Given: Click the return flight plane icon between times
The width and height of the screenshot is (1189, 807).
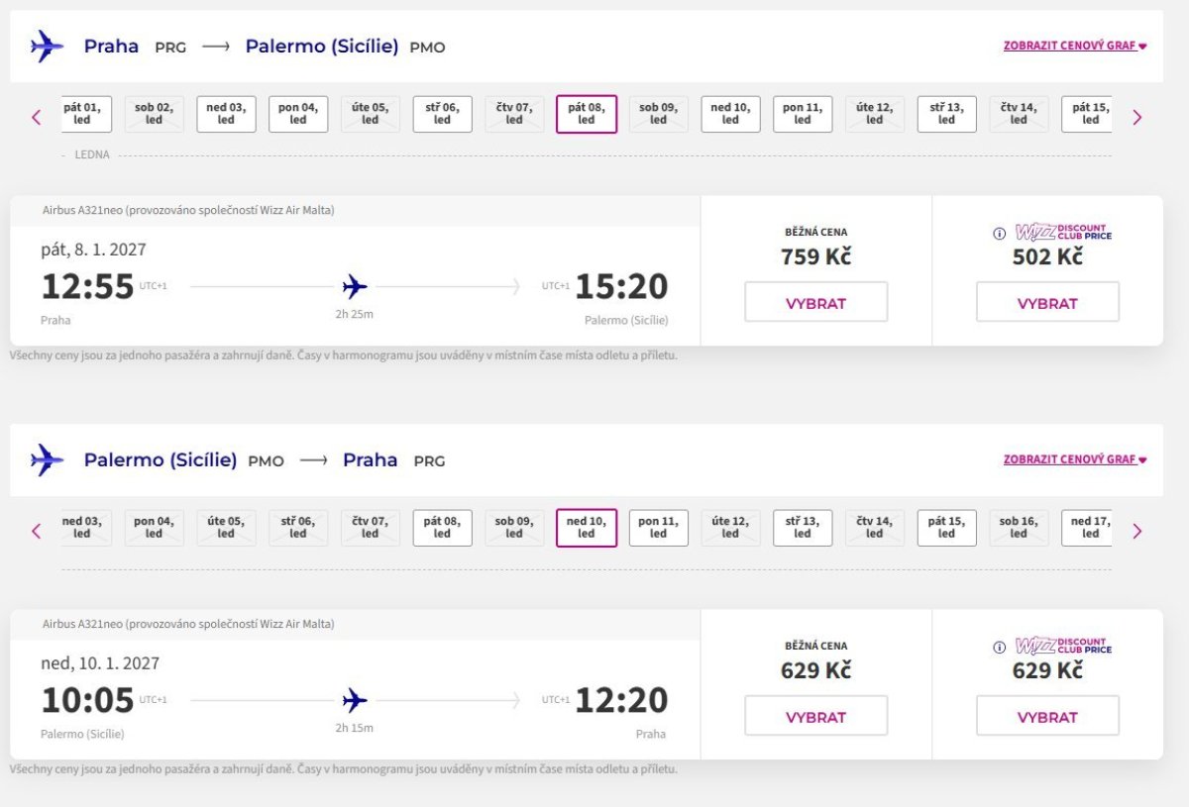Looking at the screenshot, I should (x=355, y=701).
